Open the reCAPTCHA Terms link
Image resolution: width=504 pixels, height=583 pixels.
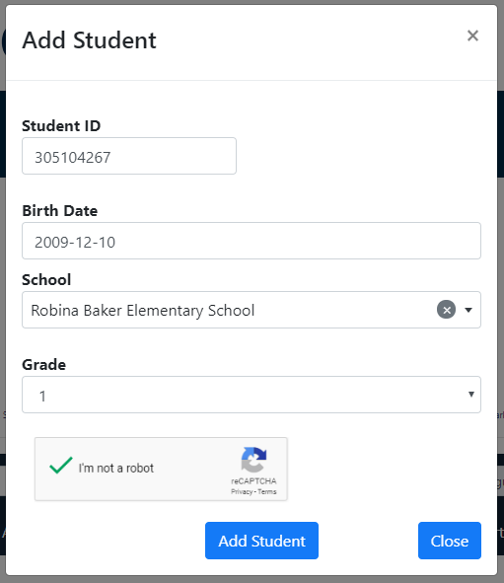pos(267,492)
